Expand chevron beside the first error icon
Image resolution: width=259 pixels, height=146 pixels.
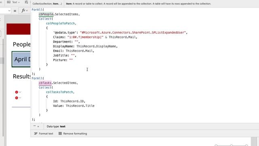coord(20,92)
